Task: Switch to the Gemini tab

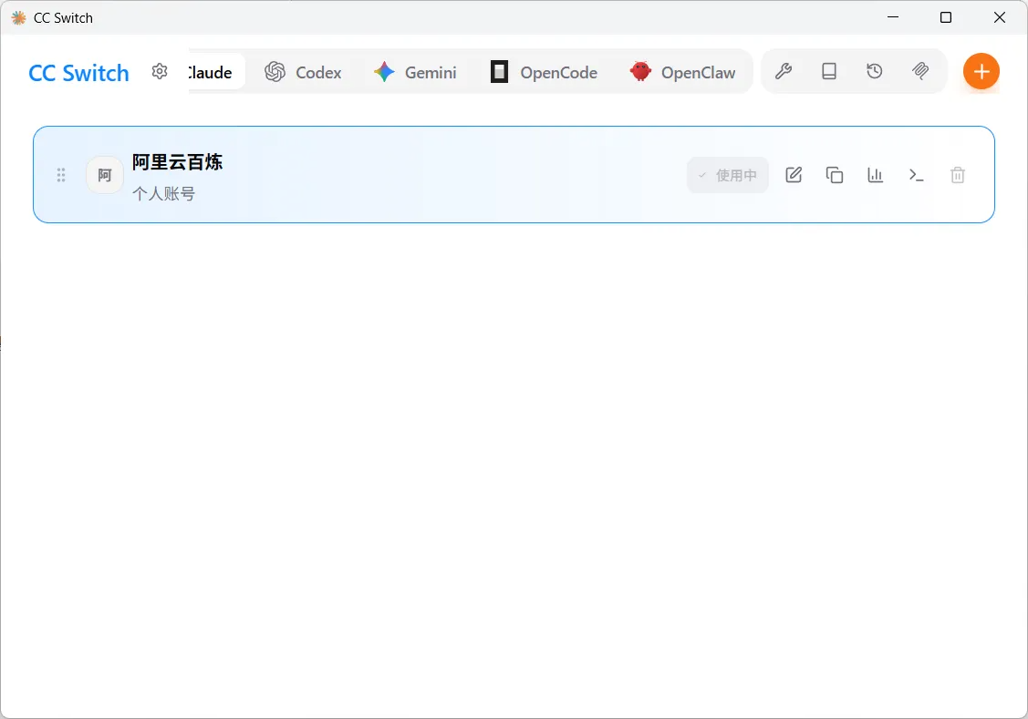Action: coord(415,72)
